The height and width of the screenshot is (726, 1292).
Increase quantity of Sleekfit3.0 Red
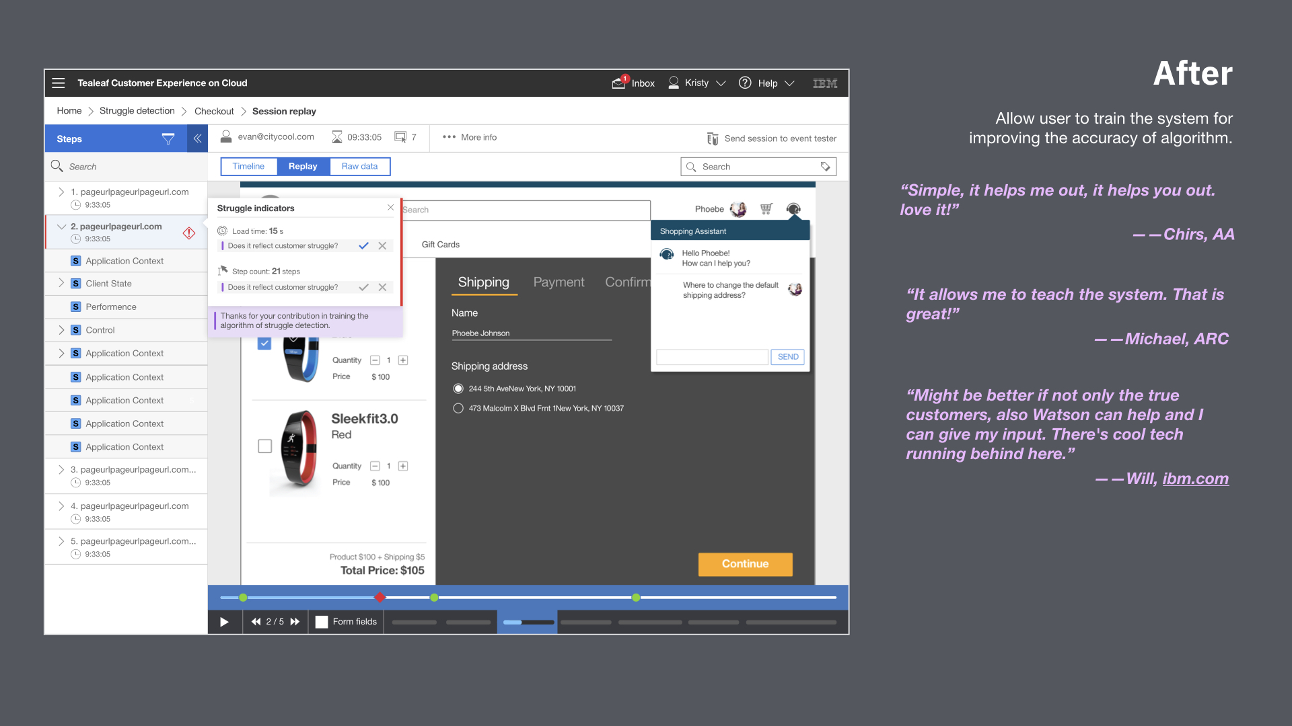[x=403, y=466]
